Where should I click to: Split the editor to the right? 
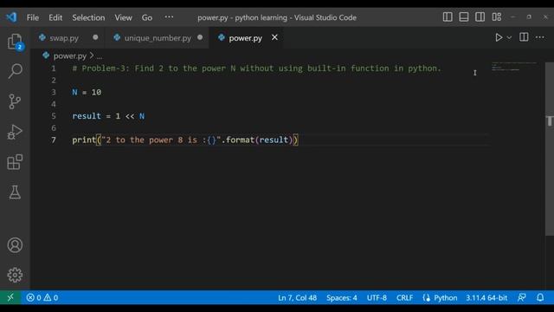524,37
